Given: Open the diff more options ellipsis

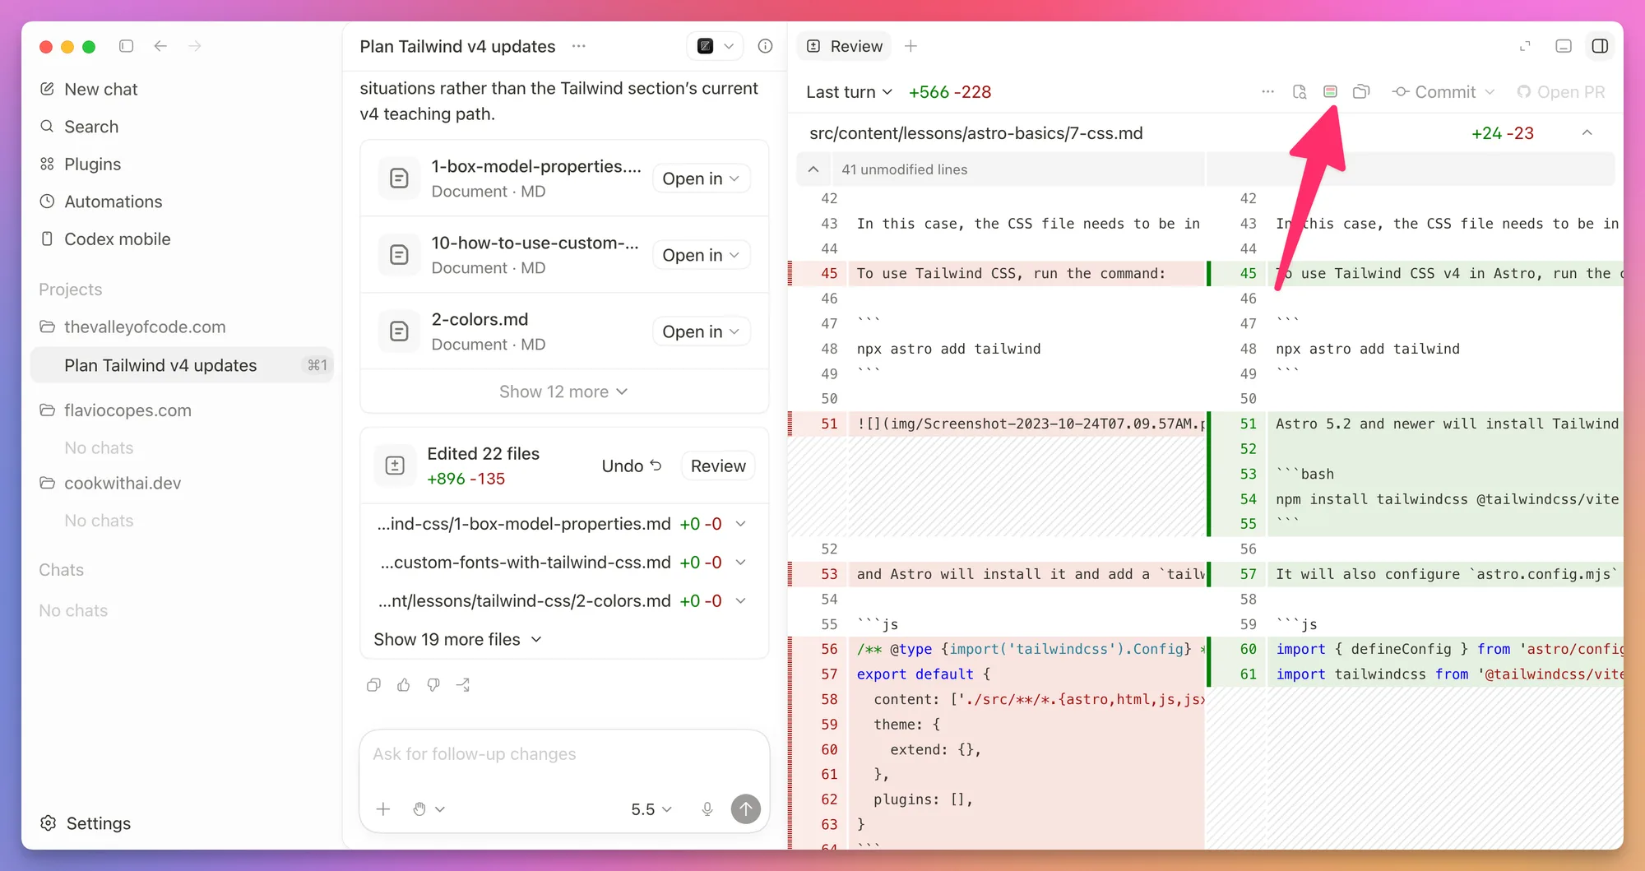Looking at the screenshot, I should 1267,91.
